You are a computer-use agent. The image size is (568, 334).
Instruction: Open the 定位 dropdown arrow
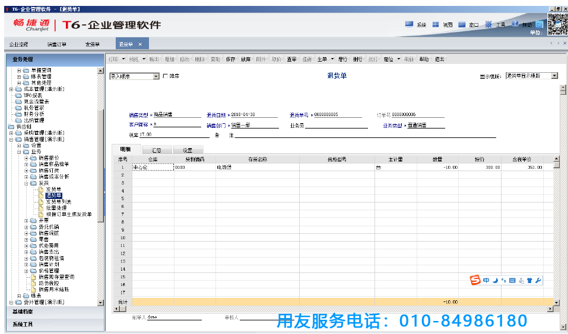pos(398,59)
